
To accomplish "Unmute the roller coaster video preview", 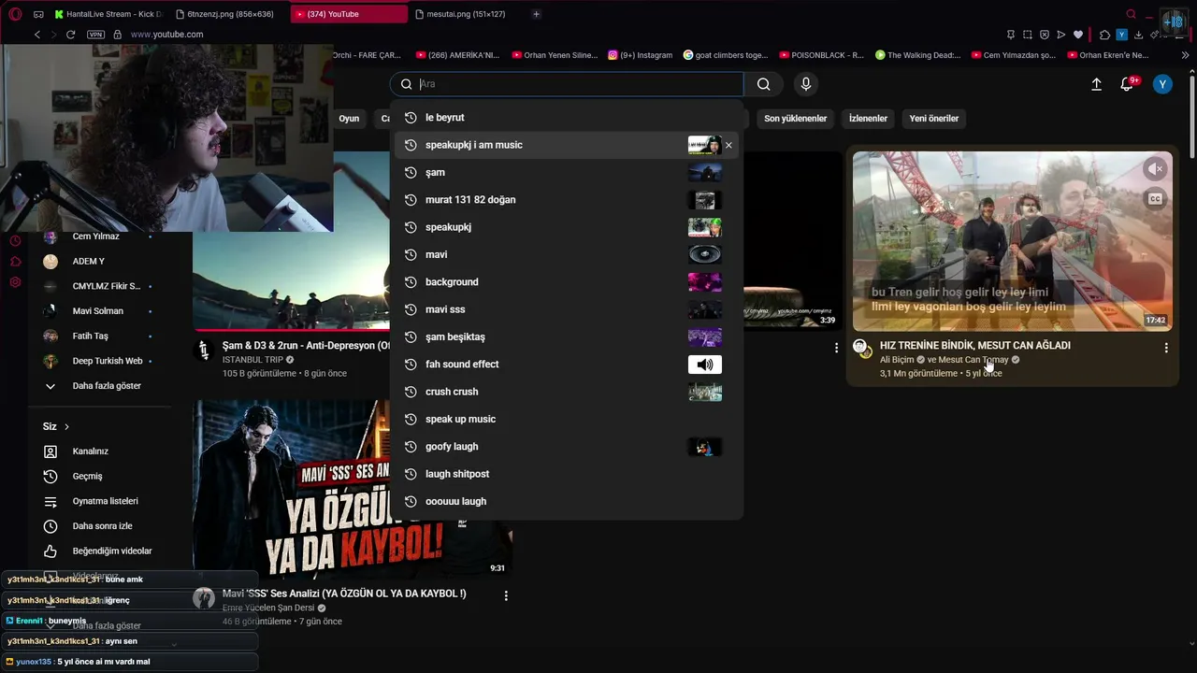I will tap(1156, 169).
